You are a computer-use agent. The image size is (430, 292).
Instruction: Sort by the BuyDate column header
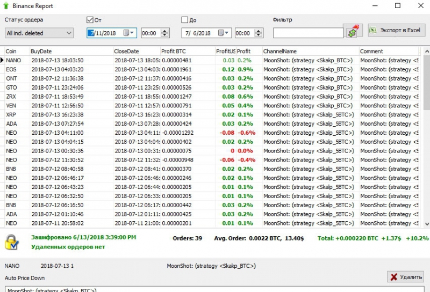[x=71, y=51]
